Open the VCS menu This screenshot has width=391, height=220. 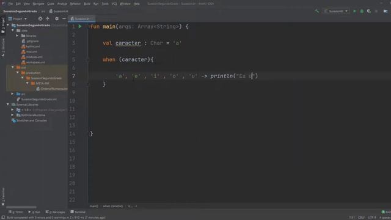[x=114, y=4]
